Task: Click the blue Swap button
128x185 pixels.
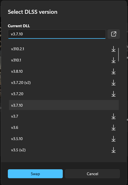Action: tap(35, 174)
